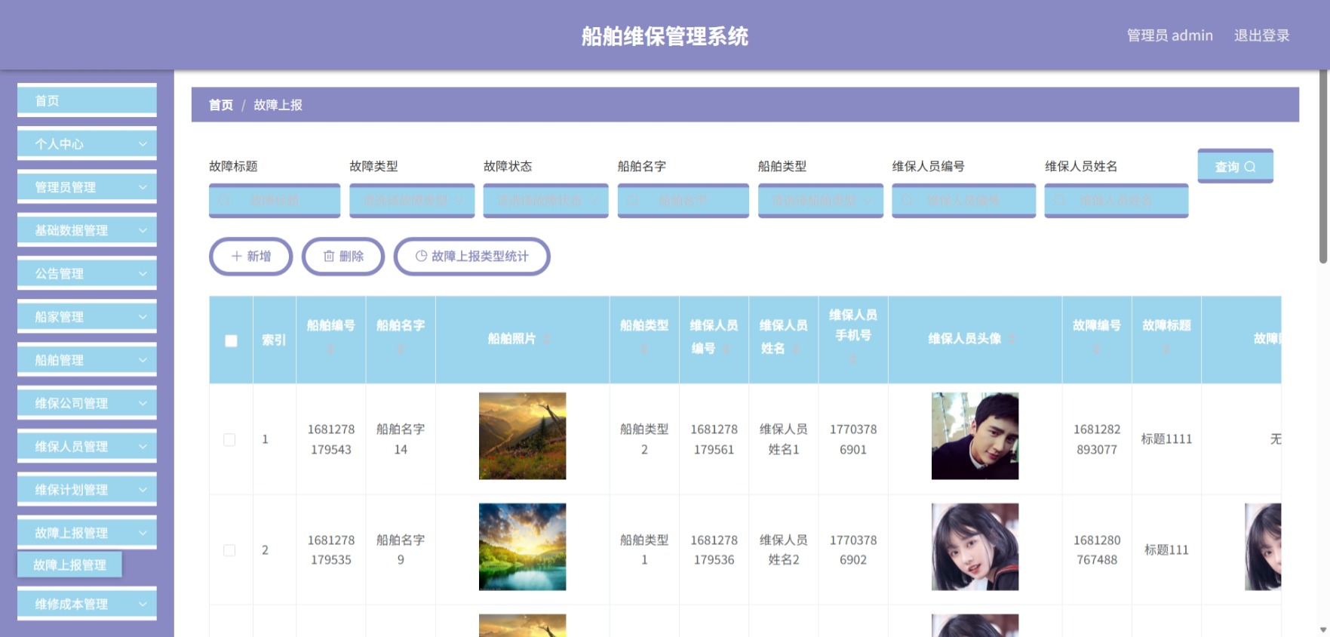Sort table by 船舶照片 column icon
Viewport: 1330px width, 637px height.
click(547, 339)
